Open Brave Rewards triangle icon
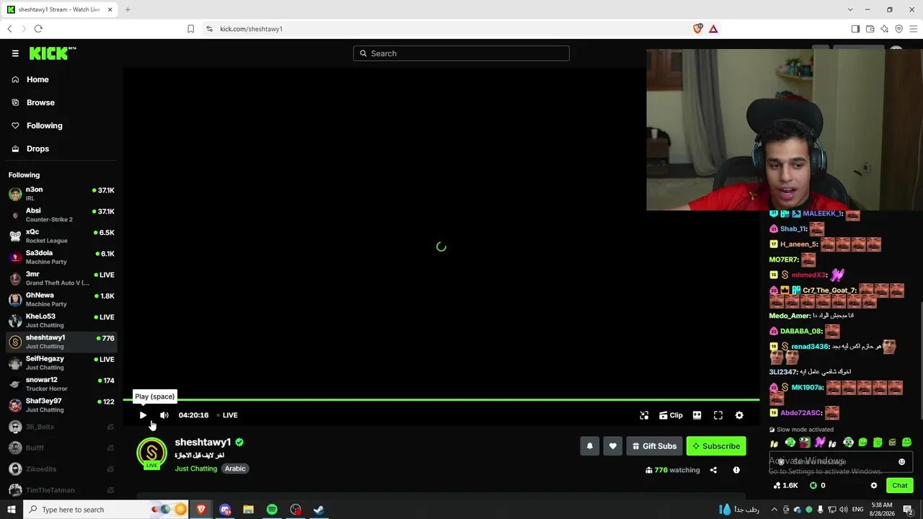The image size is (923, 519). click(713, 29)
